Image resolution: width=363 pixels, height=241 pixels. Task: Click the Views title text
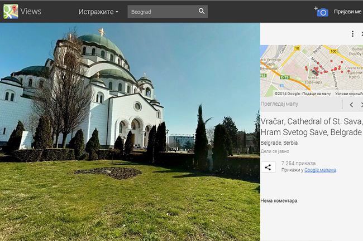(31, 11)
